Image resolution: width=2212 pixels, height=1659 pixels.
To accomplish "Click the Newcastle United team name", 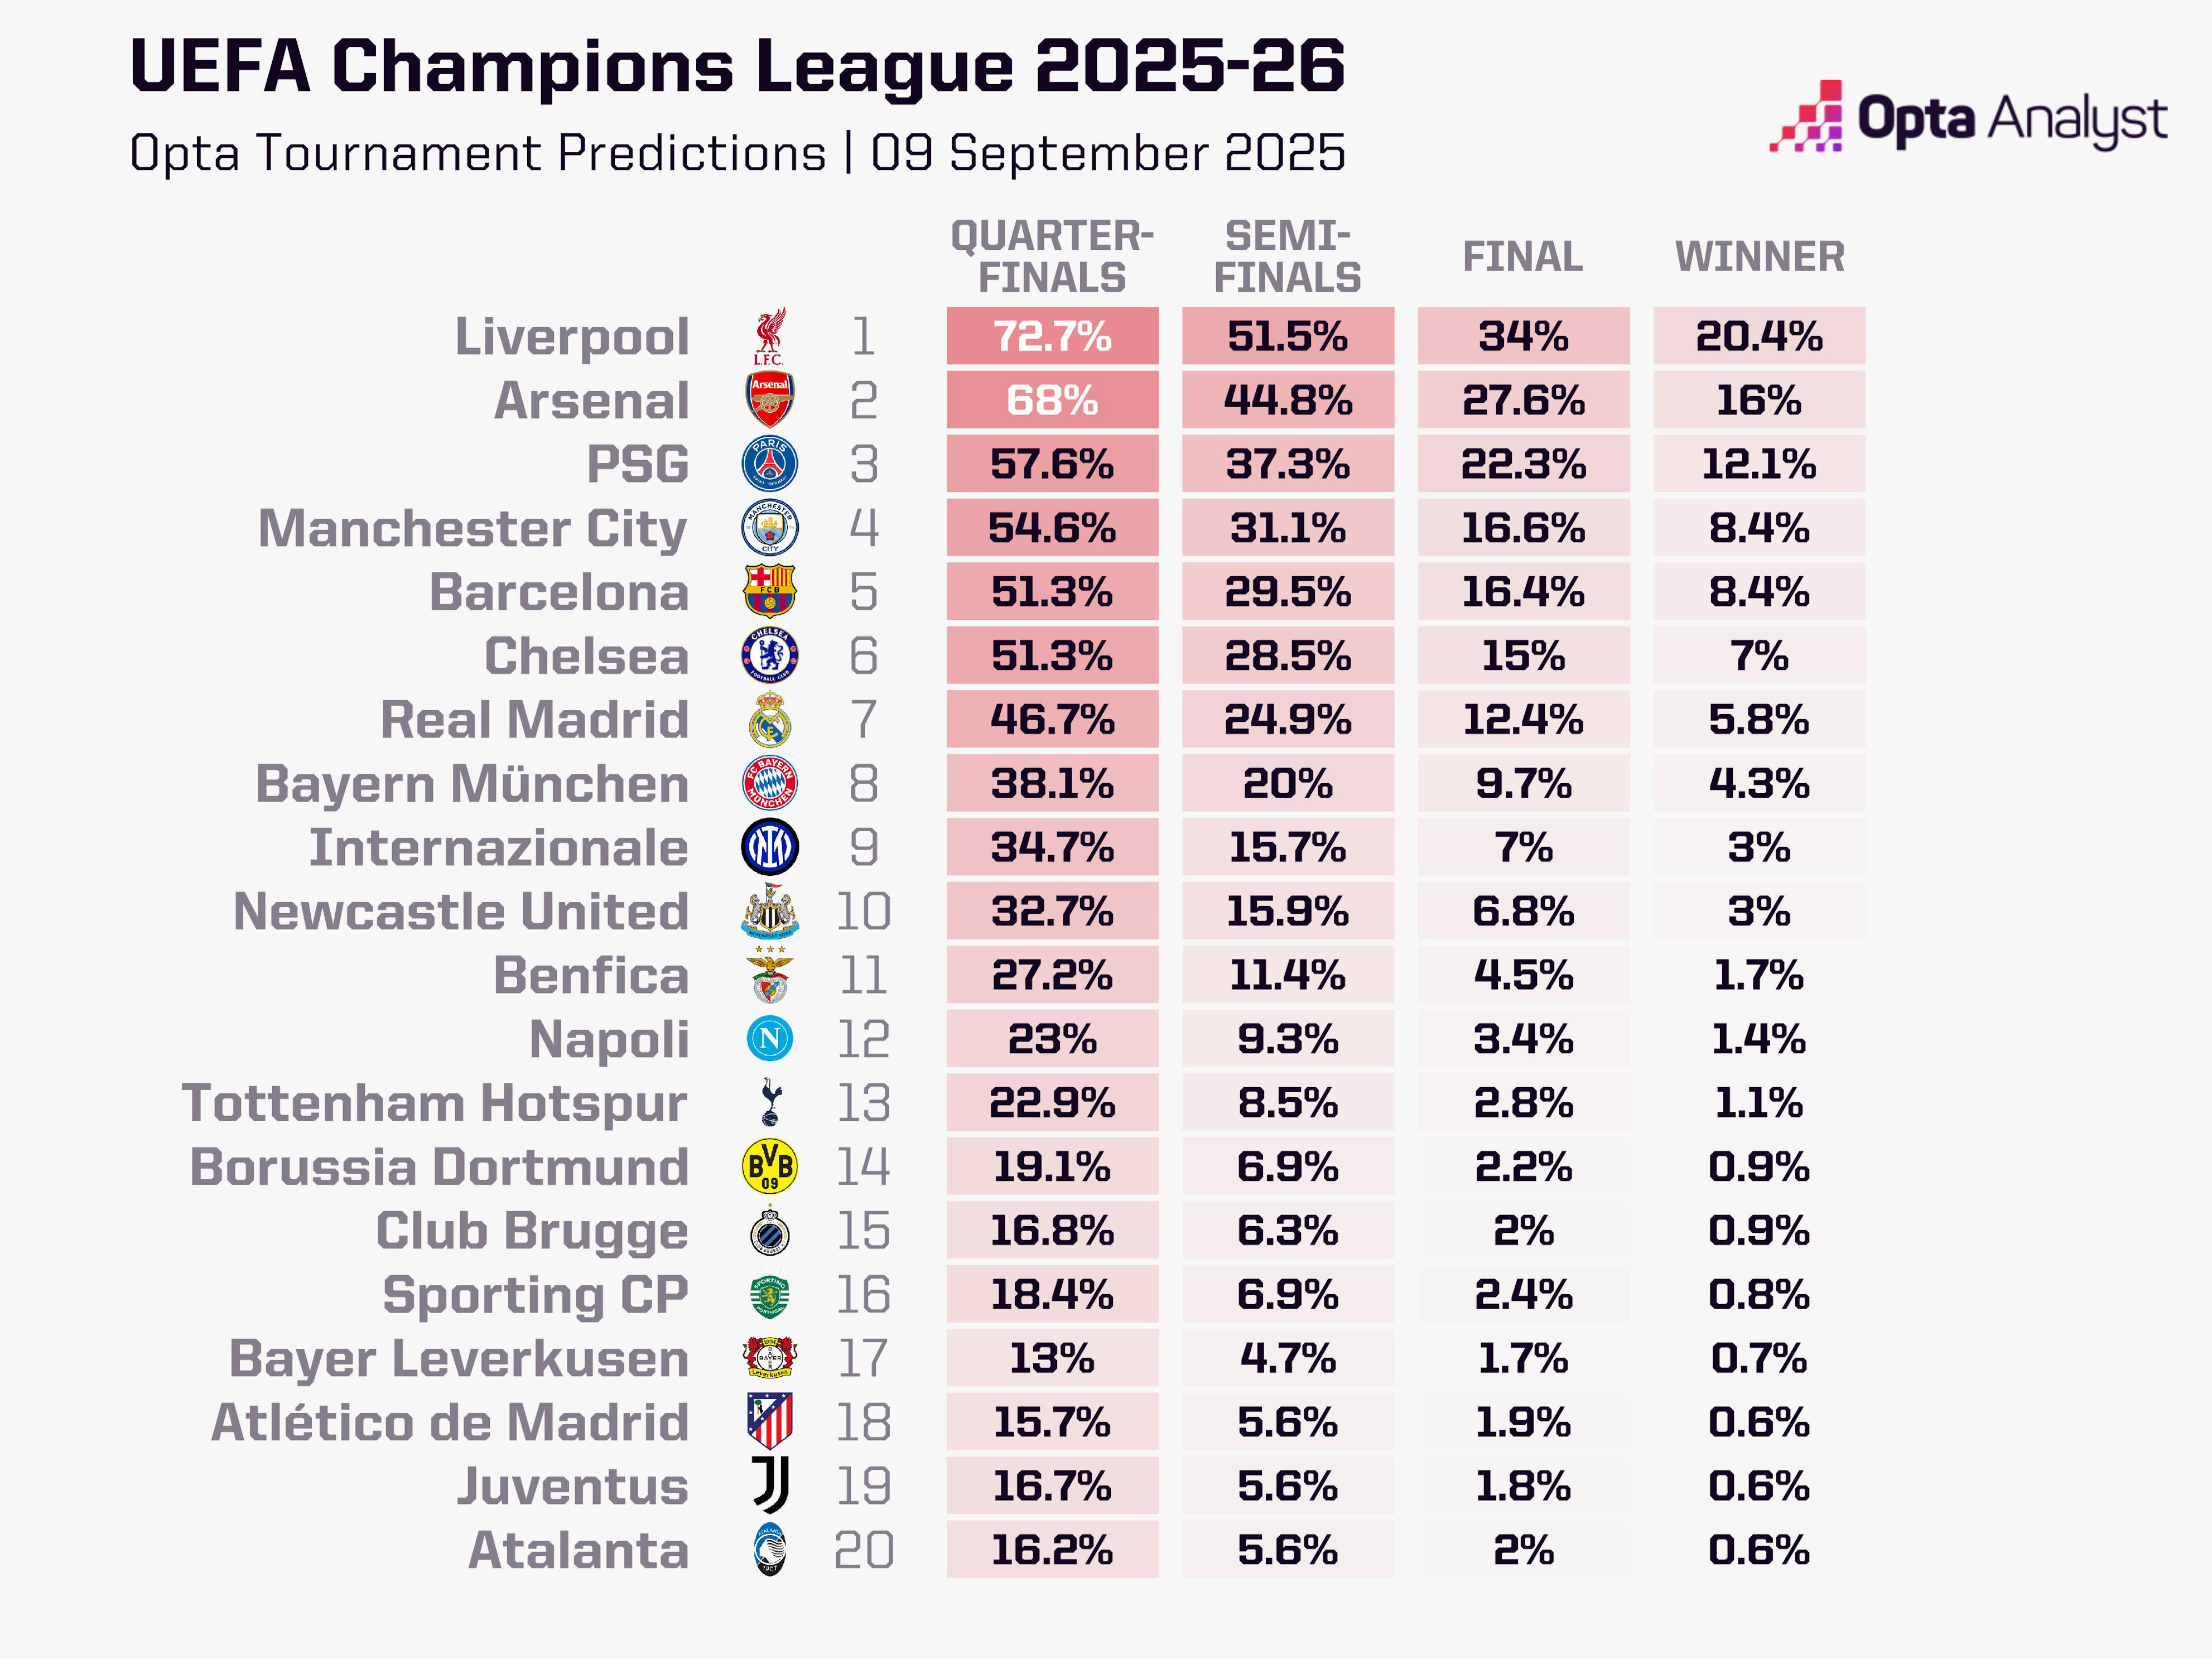I will pos(461,911).
